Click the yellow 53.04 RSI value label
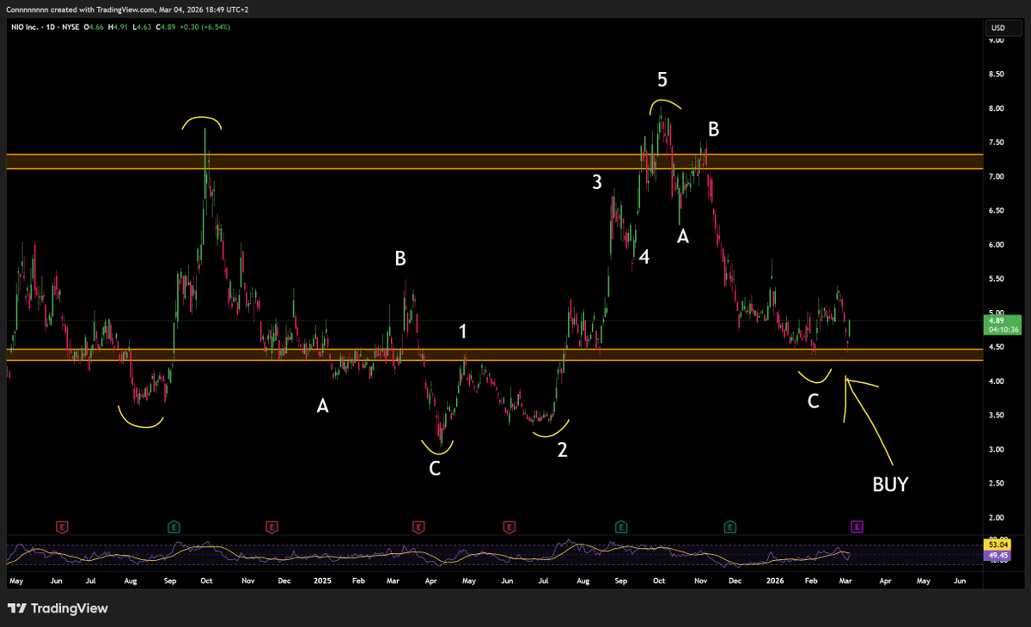 click(997, 545)
